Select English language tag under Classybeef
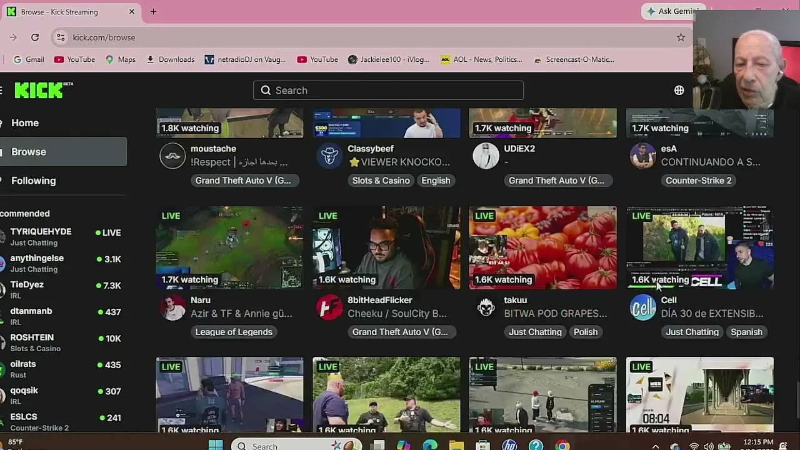The height and width of the screenshot is (450, 800). pos(436,181)
